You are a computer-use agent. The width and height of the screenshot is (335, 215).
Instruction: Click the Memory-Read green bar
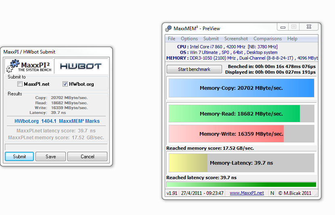(x=241, y=114)
